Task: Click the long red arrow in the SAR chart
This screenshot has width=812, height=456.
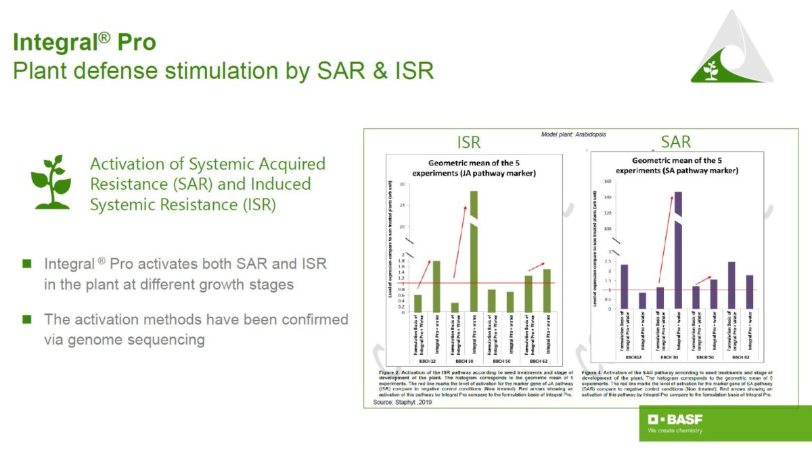Action: click(x=665, y=238)
